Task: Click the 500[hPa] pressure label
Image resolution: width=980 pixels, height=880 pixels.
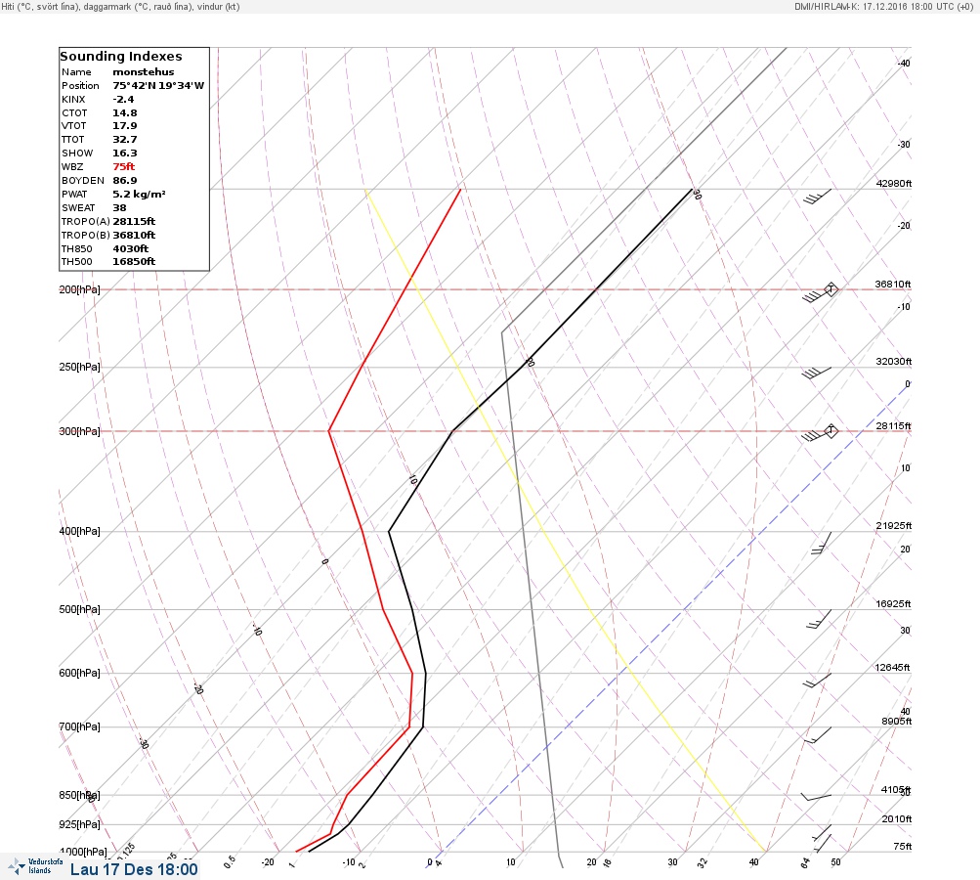Action: (79, 609)
